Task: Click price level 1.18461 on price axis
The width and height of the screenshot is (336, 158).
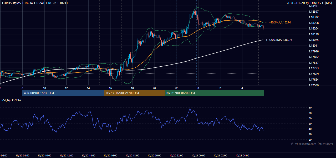Action: click(x=313, y=6)
